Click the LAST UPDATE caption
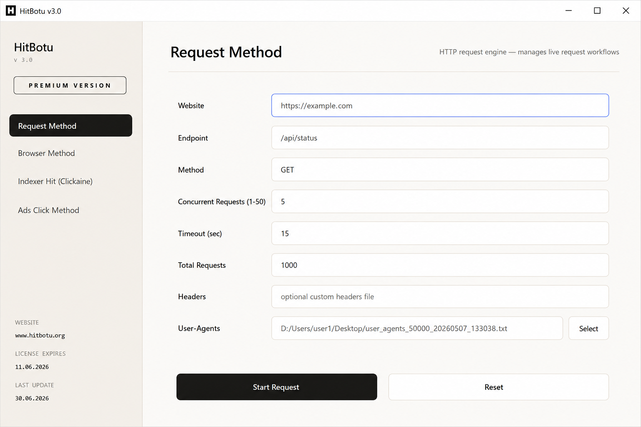This screenshot has height=427, width=641. (35, 385)
